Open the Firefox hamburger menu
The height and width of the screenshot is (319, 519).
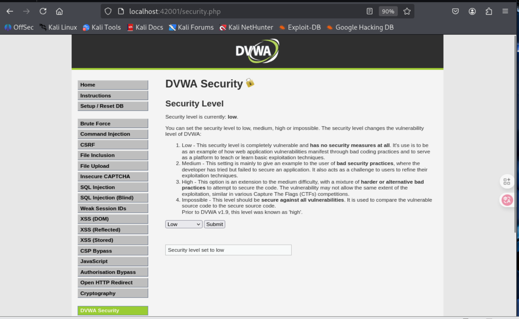click(505, 11)
